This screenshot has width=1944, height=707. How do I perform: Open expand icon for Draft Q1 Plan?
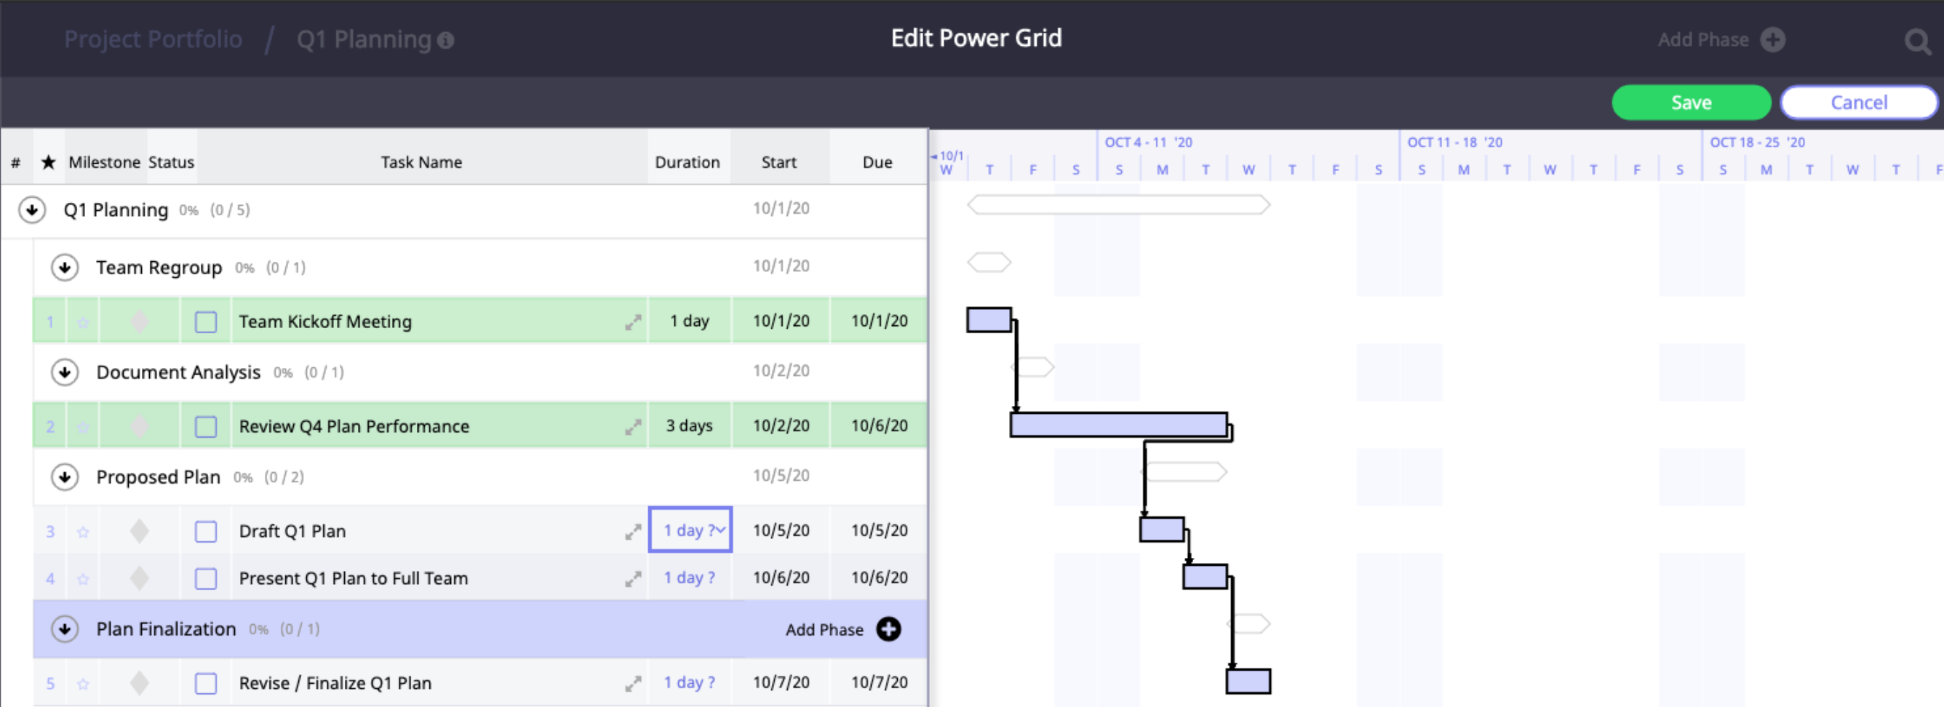[x=632, y=532]
